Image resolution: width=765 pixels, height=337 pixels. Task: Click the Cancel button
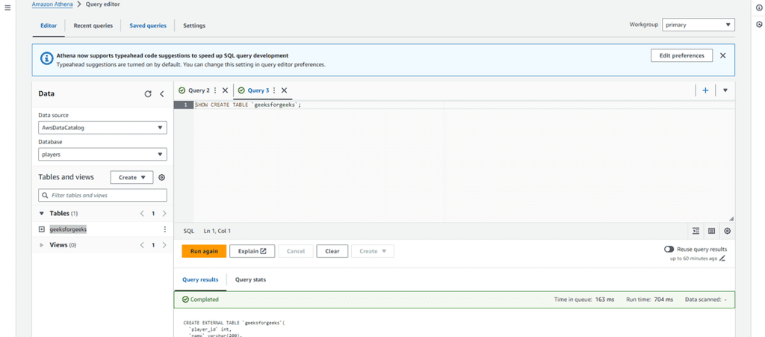(296, 251)
